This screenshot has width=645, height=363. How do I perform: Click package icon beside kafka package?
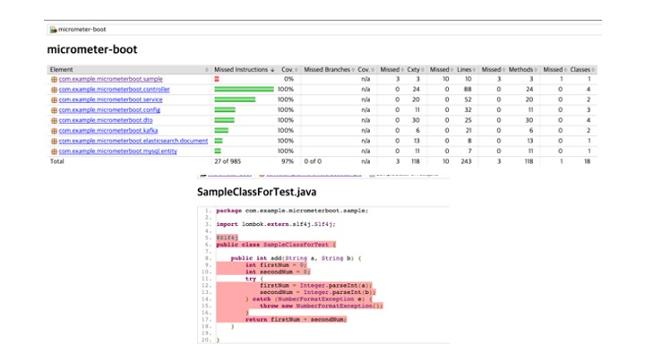[54, 131]
